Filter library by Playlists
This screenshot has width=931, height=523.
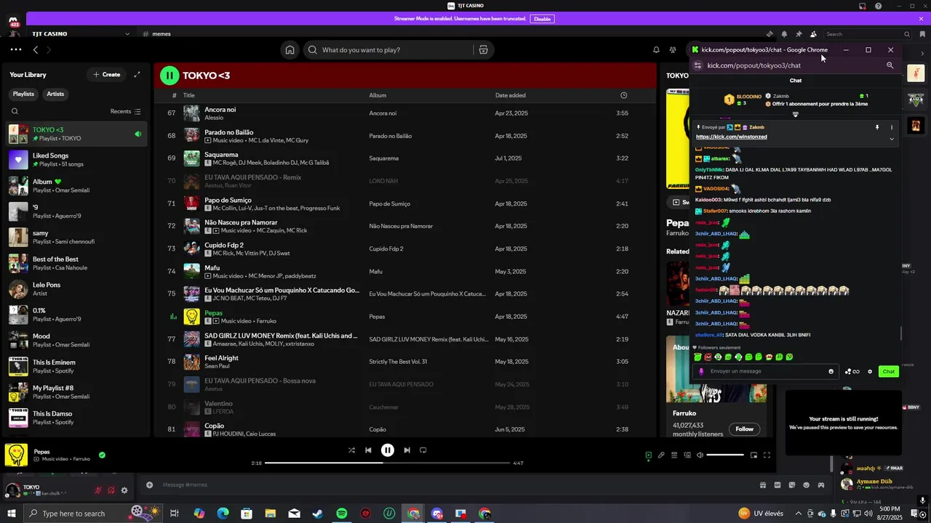tap(23, 94)
